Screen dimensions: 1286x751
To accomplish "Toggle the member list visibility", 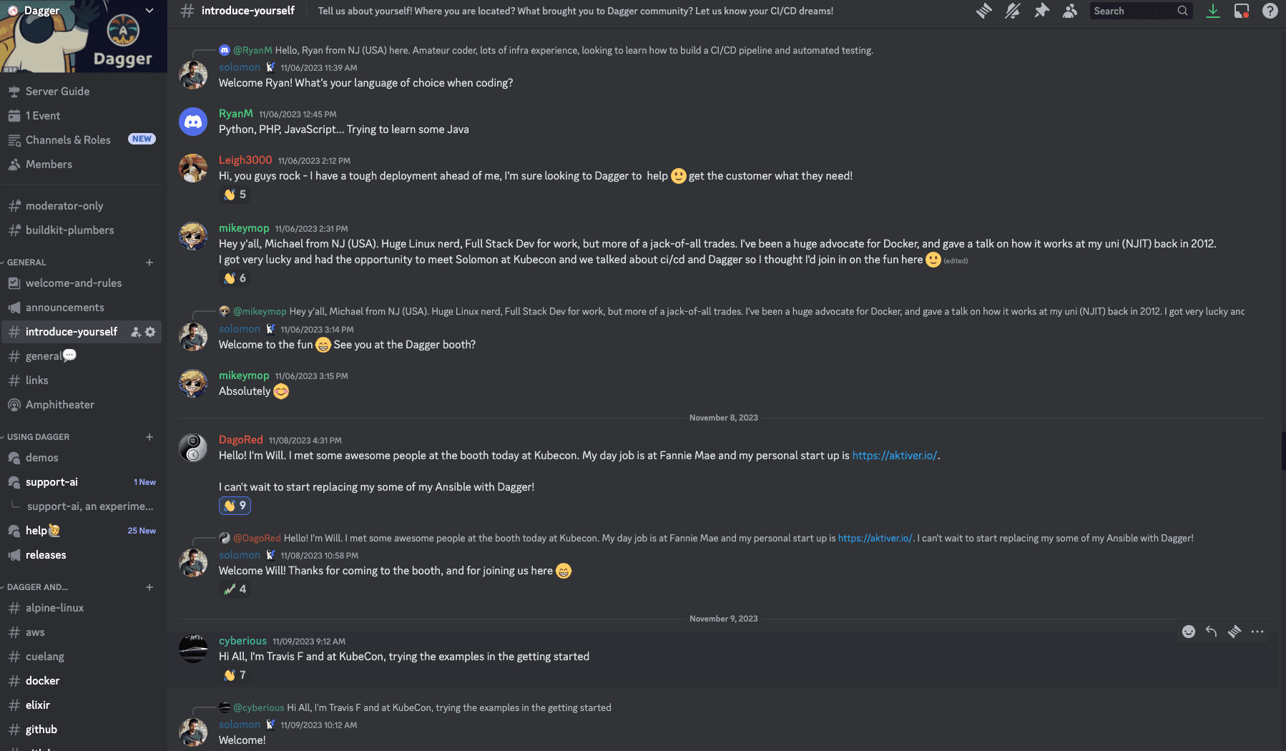I will pos(1070,11).
